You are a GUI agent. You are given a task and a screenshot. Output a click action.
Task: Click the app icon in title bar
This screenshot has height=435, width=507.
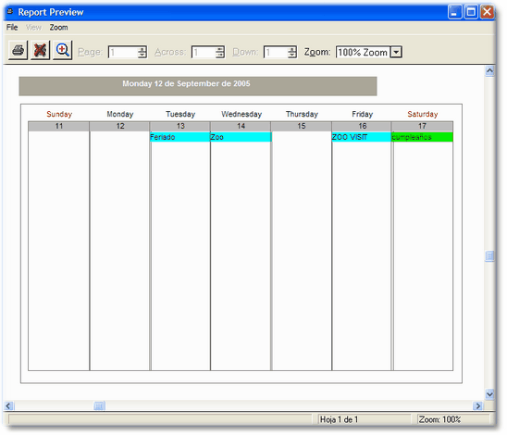pyautogui.click(x=10, y=12)
